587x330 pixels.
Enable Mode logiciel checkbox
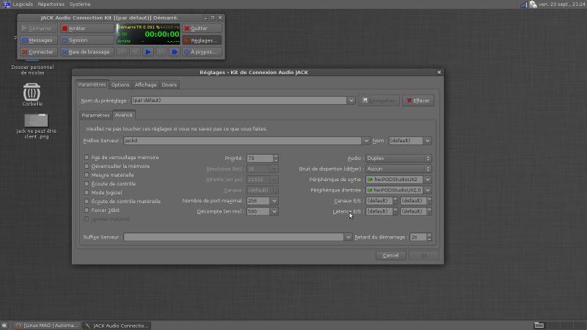[87, 193]
